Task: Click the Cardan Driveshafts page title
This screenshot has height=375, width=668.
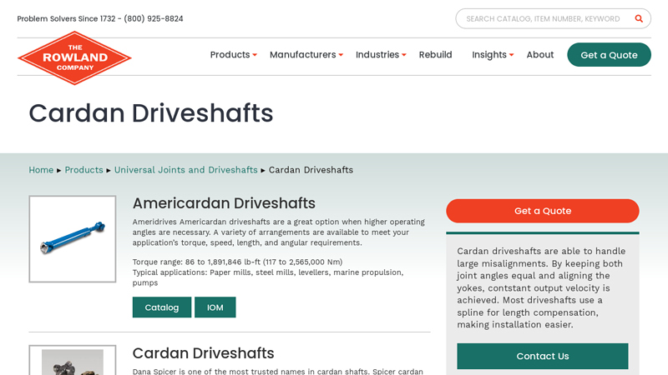Action: click(x=151, y=113)
